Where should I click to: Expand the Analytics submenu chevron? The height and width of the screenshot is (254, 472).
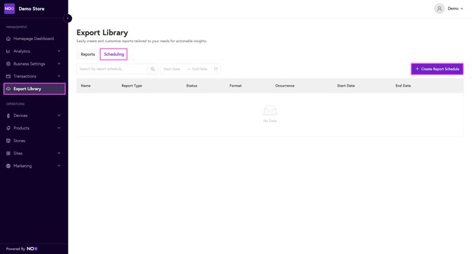(59, 51)
